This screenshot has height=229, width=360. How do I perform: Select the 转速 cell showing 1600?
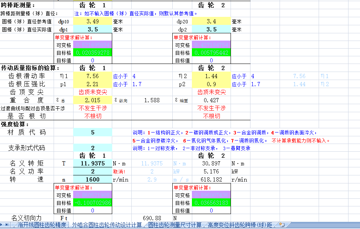pyautogui.click(x=93, y=179)
